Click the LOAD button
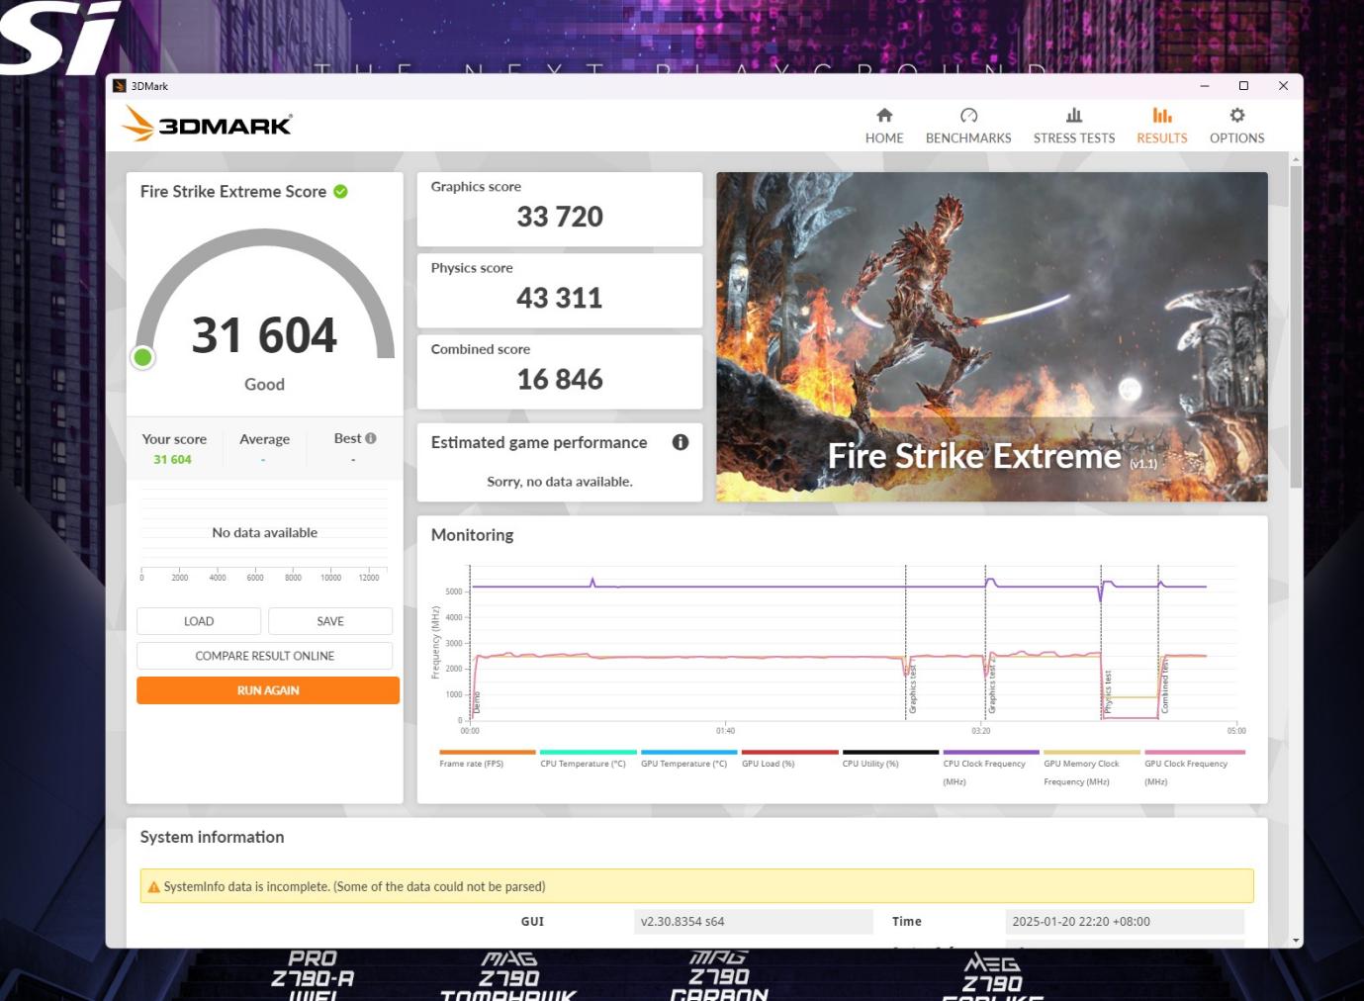The width and height of the screenshot is (1364, 1001). [x=199, y=621]
